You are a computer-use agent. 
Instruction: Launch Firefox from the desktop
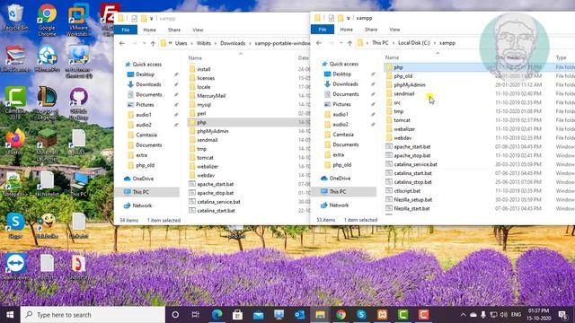tap(15, 142)
